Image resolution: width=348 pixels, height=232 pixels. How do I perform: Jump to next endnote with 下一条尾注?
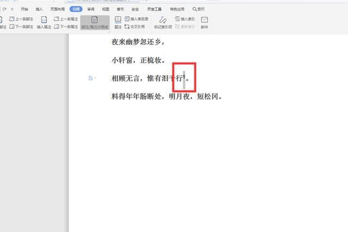tap(66, 27)
